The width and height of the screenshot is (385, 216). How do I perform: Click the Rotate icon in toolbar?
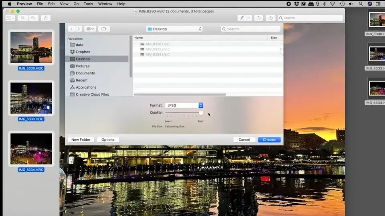(258, 18)
